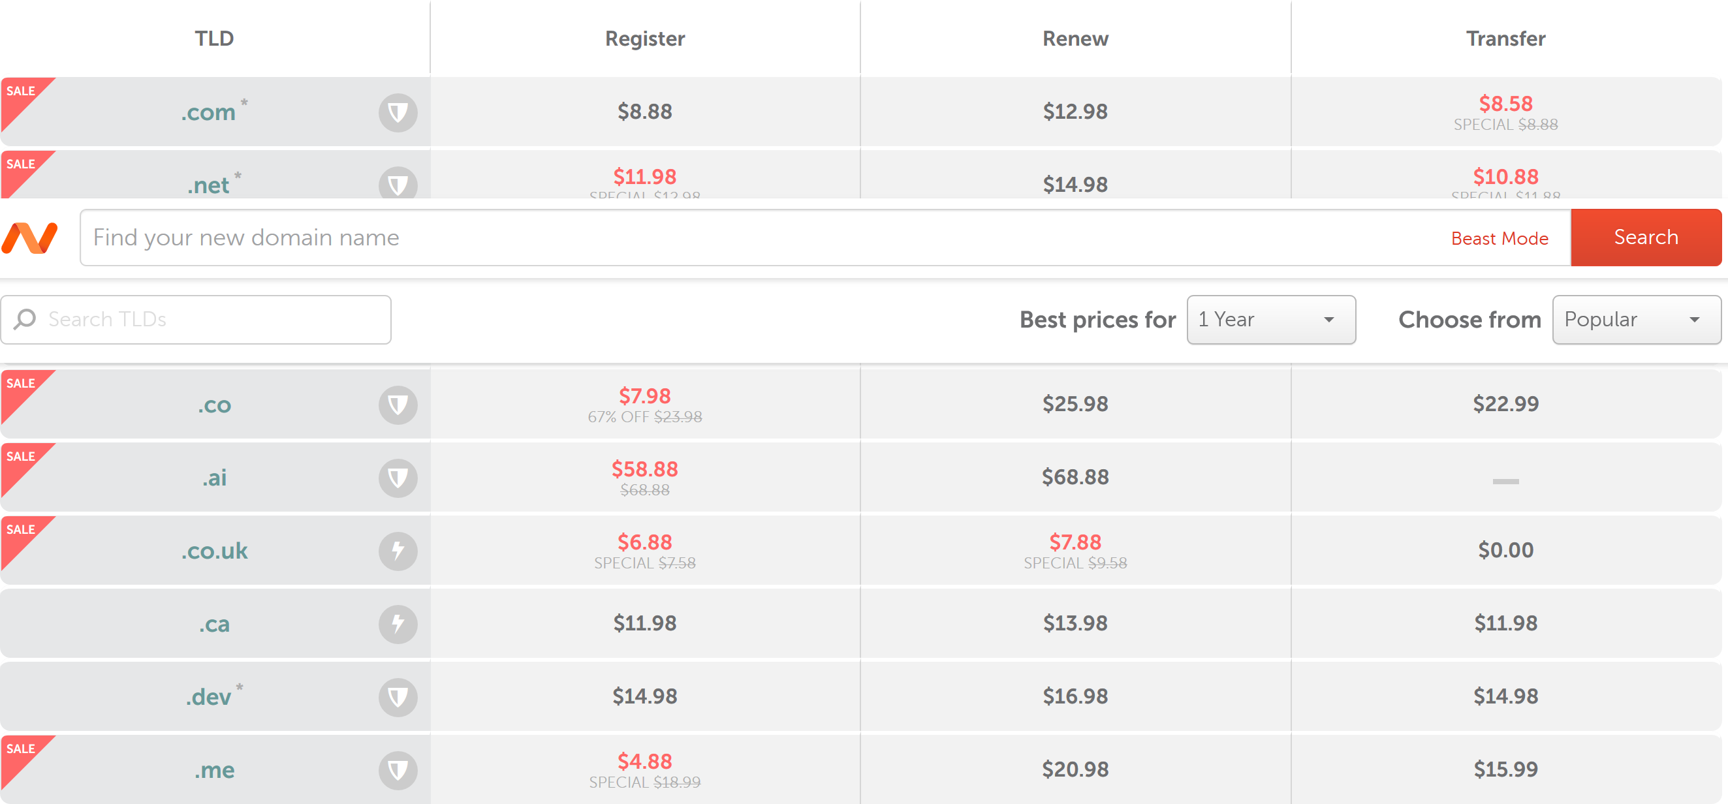Screen dimensions: 1728x804
Task: Open the 1 Year duration dropdown
Action: tap(1270, 319)
